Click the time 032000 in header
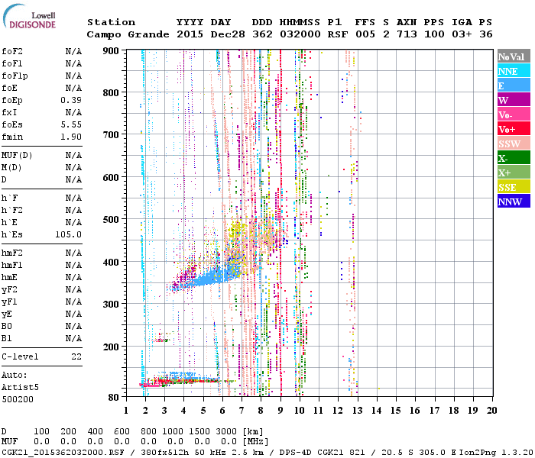Screen dimensions: 535x458 coord(300,34)
